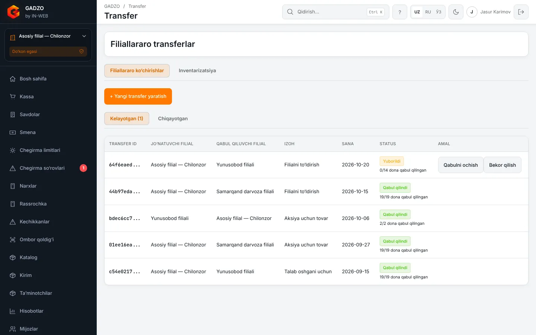Viewport: 536px width, 335px height.
Task: Click Talab oshgani uchun note
Action: tap(308, 272)
